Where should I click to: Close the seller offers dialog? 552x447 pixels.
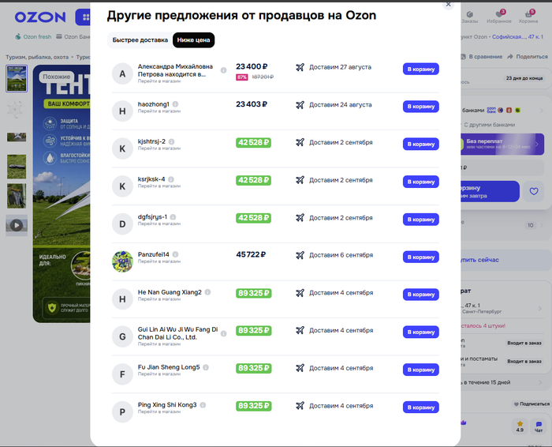pyautogui.click(x=448, y=4)
